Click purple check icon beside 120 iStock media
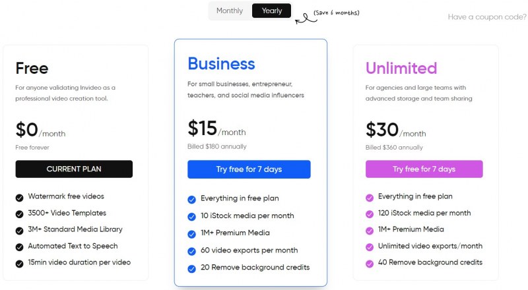The height and width of the screenshot is (290, 528). (x=370, y=214)
